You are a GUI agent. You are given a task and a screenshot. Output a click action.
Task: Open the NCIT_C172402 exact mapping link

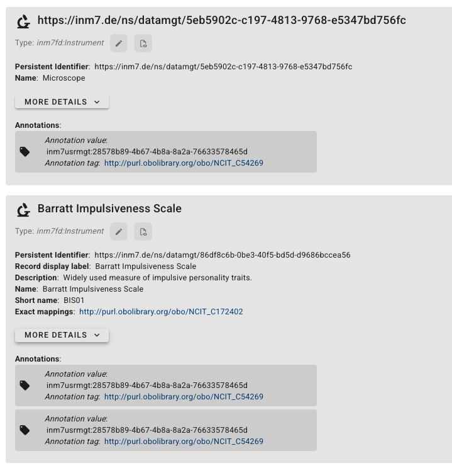tap(161, 312)
